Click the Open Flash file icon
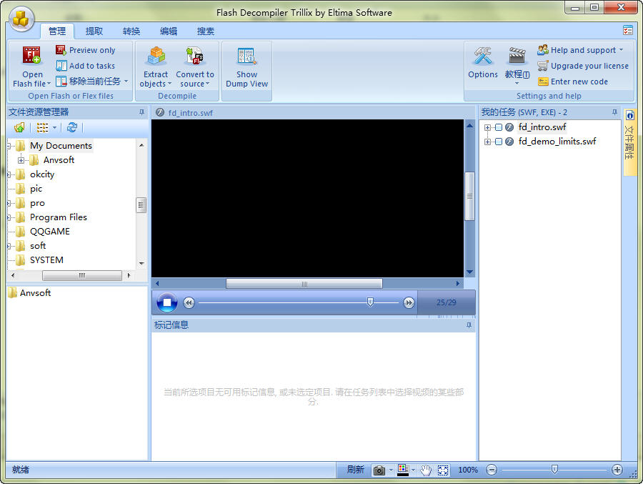The image size is (643, 484). click(31, 57)
